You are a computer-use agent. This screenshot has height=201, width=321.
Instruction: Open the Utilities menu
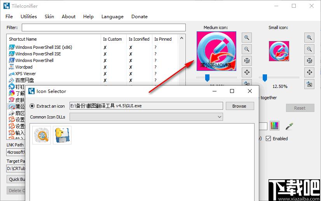coord(29,17)
